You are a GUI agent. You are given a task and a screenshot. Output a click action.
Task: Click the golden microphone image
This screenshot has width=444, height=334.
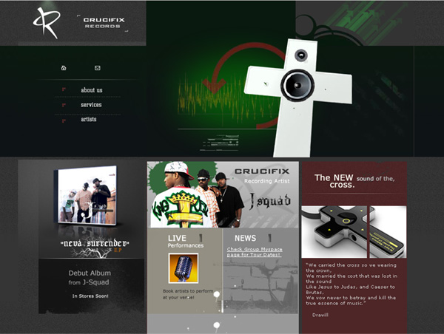(184, 268)
